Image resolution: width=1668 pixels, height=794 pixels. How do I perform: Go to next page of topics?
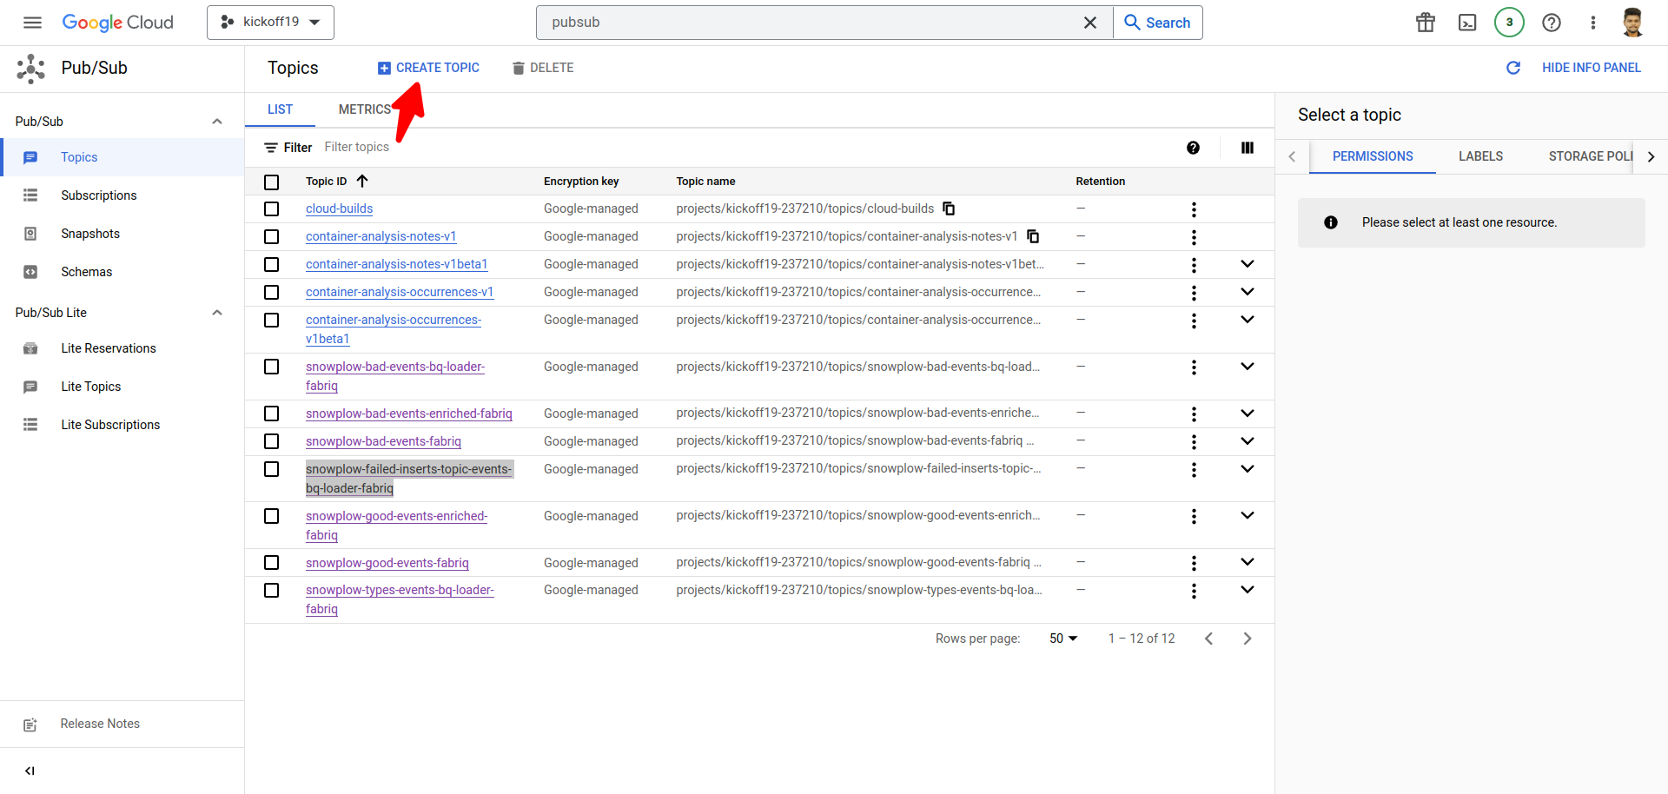[1248, 639]
